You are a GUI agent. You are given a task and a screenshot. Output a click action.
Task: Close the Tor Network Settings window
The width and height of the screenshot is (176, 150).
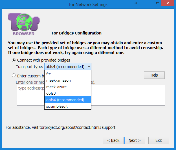click(x=168, y=3)
